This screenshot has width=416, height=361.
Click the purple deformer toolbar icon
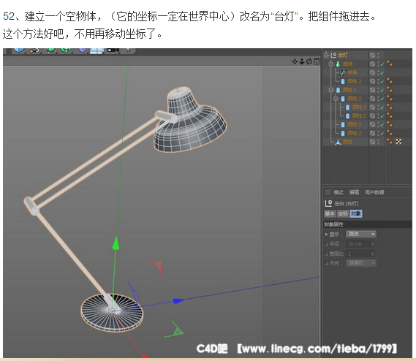coord(82,50)
